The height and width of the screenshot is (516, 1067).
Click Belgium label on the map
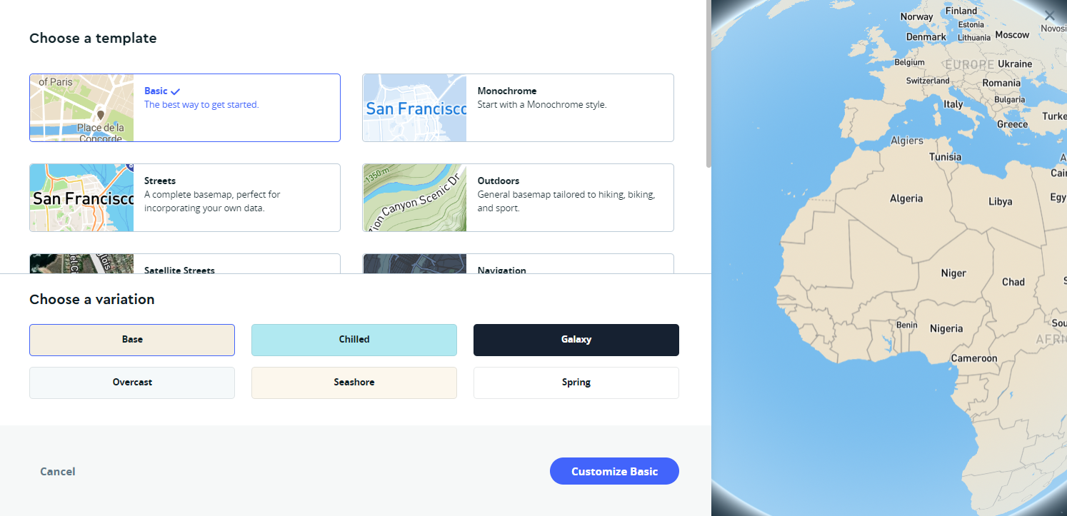(909, 62)
